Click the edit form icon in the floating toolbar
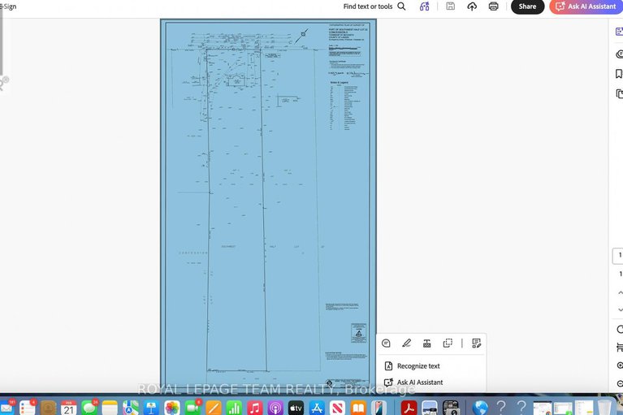Viewport: 623px width, 415px height. point(476,344)
